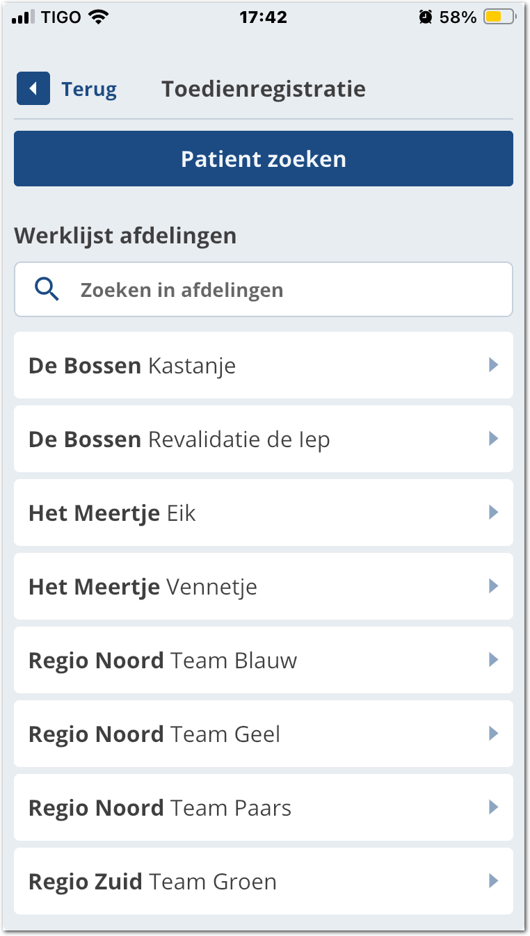Tap the 17:42 clock in status bar

tap(264, 17)
